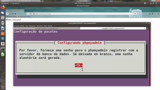Confirm with the <Ok> button
The width and height of the screenshot is (160, 90).
78,65
